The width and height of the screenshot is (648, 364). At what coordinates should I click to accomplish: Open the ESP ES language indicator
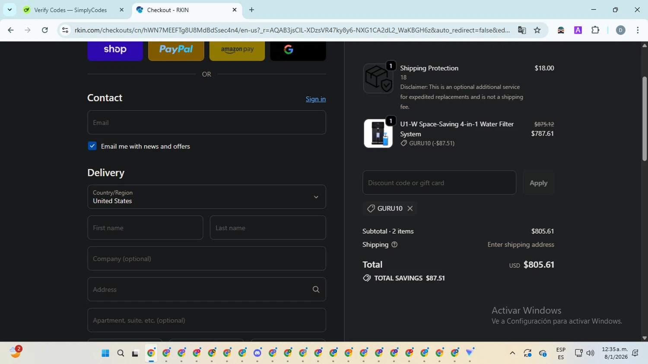pyautogui.click(x=561, y=353)
